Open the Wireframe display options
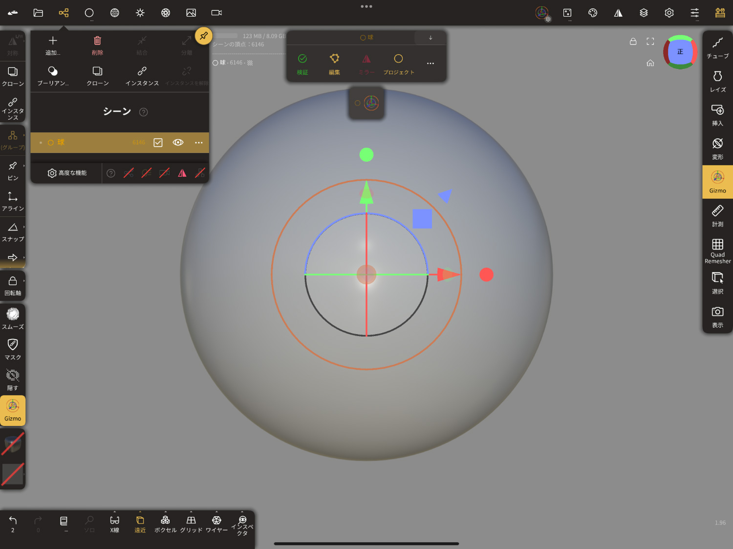 pos(216,524)
